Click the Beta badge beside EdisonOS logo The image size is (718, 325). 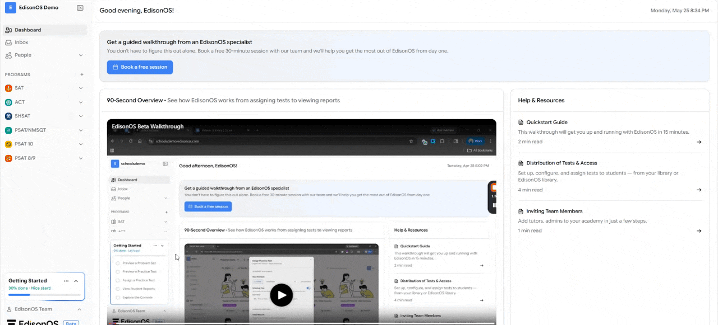point(71,323)
